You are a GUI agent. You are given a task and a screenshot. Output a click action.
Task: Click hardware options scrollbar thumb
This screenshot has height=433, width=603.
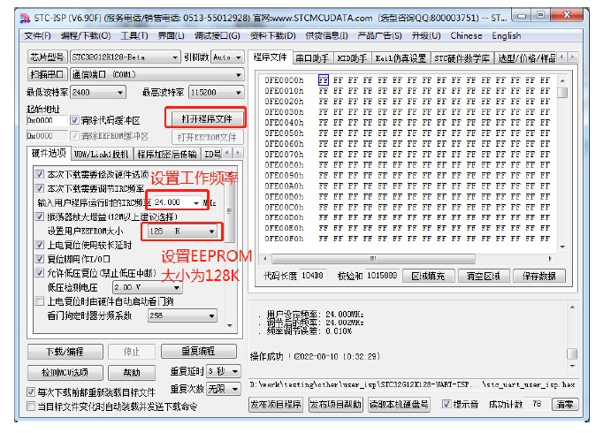pyautogui.click(x=229, y=210)
